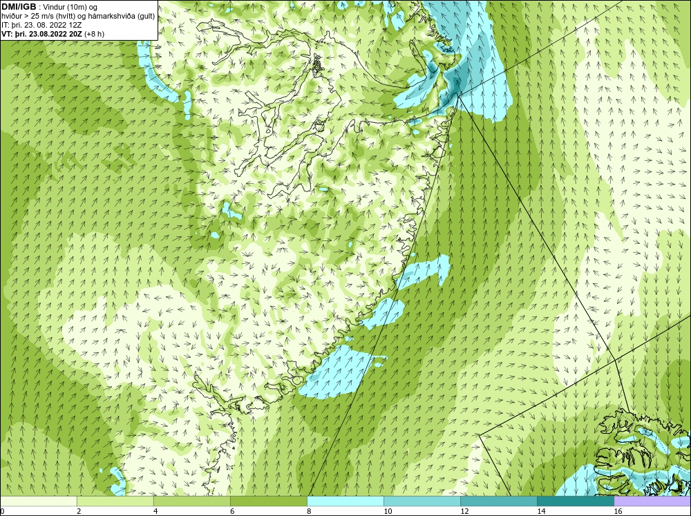Click the legend label '6'
The height and width of the screenshot is (516, 691).
pyautogui.click(x=232, y=511)
